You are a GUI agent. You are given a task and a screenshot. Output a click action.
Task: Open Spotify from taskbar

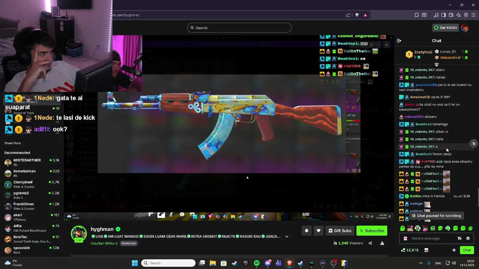click(256, 263)
